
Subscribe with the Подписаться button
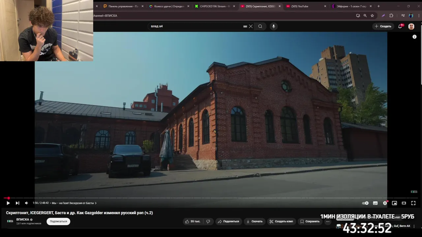click(58, 222)
